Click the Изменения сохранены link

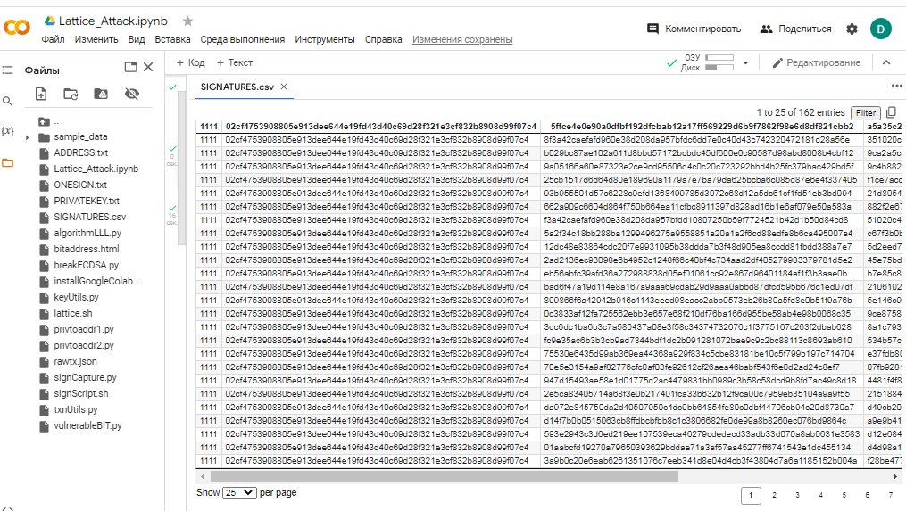click(462, 39)
